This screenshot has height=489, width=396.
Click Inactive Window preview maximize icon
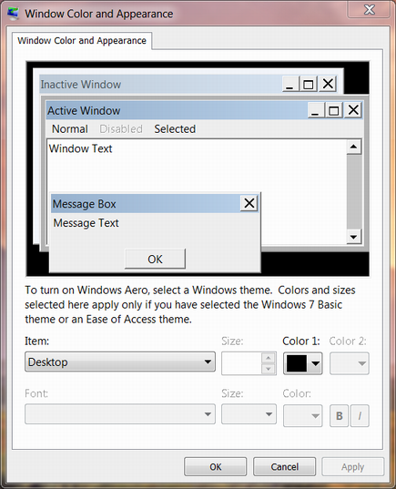tap(309, 84)
